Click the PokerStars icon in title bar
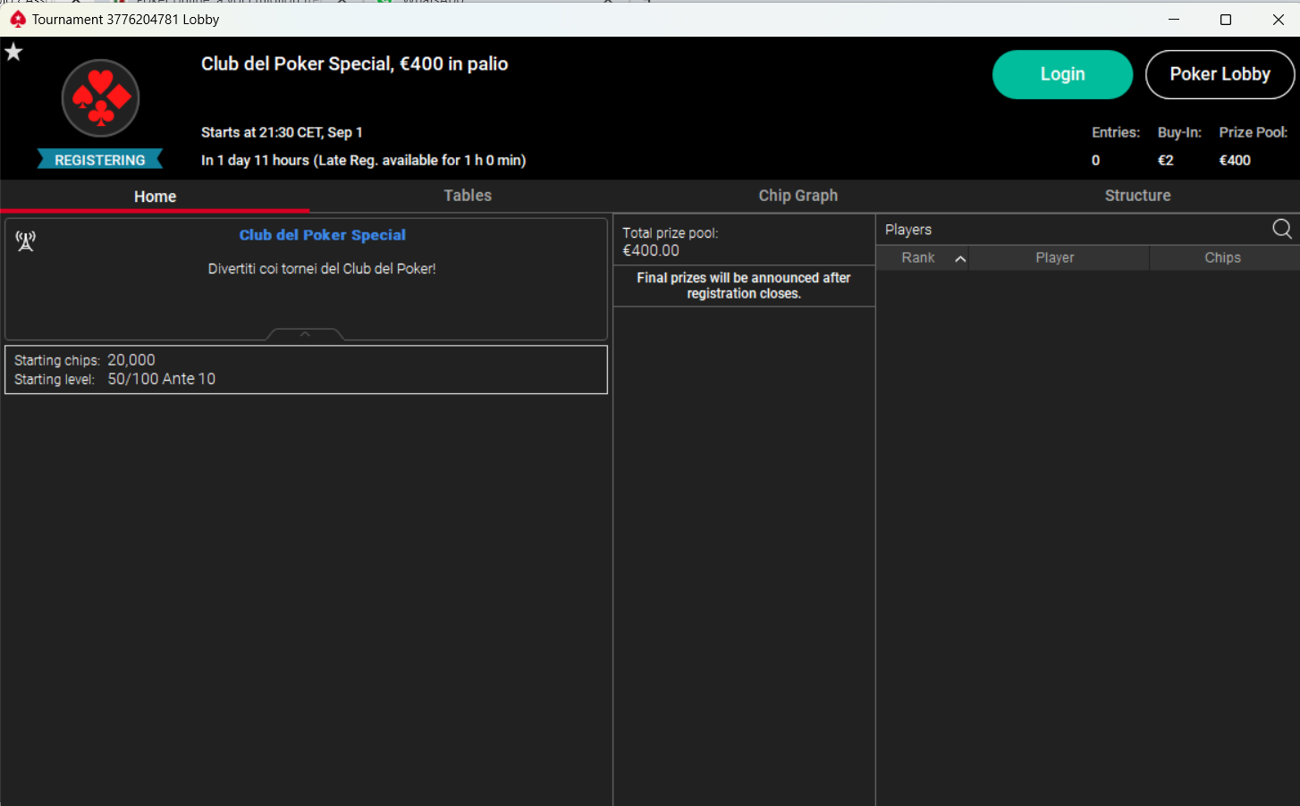The height and width of the screenshot is (806, 1300). point(18,19)
